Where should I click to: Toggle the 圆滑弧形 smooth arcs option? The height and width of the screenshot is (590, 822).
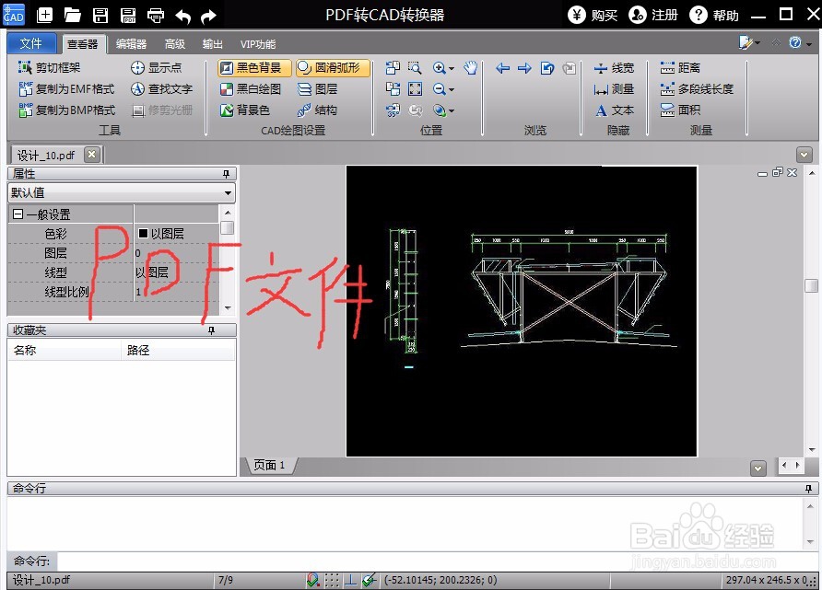(333, 66)
